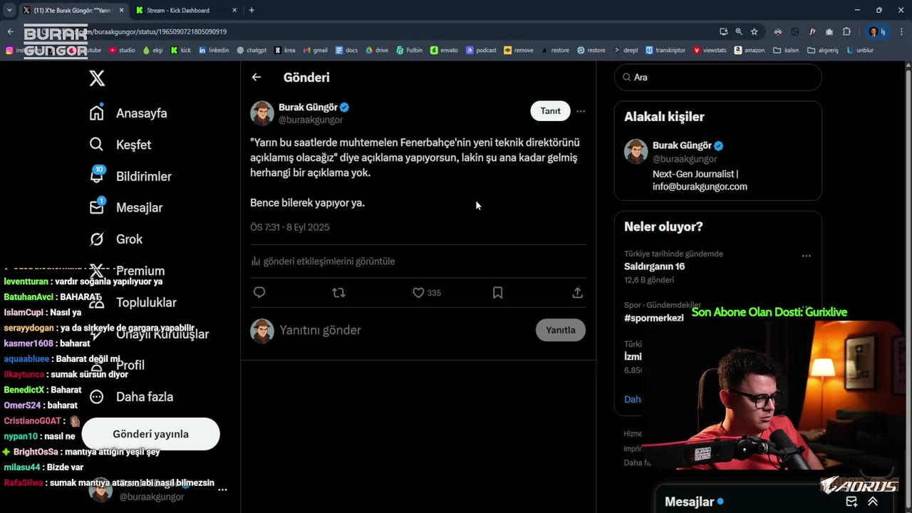Image resolution: width=912 pixels, height=513 pixels.
Task: Bookmark the post
Action: (x=498, y=292)
